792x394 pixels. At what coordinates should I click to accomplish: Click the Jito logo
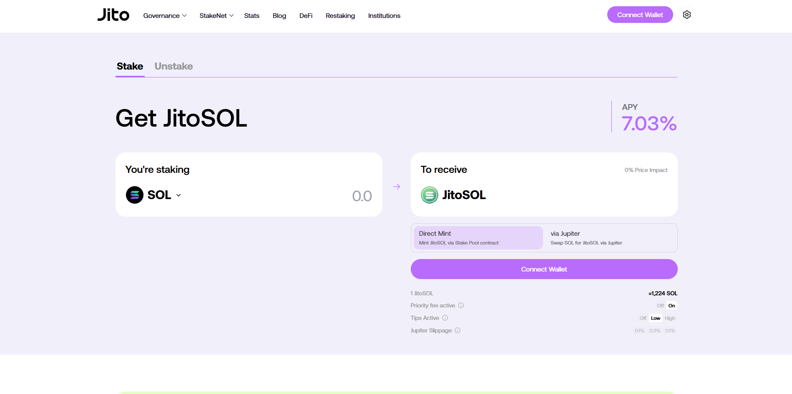pos(113,15)
